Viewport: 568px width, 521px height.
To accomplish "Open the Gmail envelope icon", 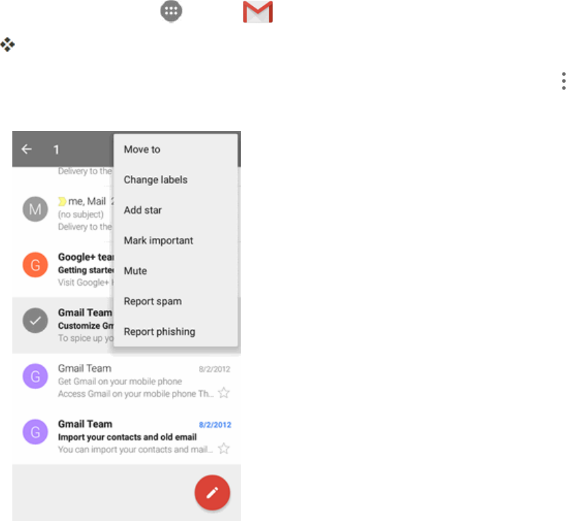I will [257, 12].
